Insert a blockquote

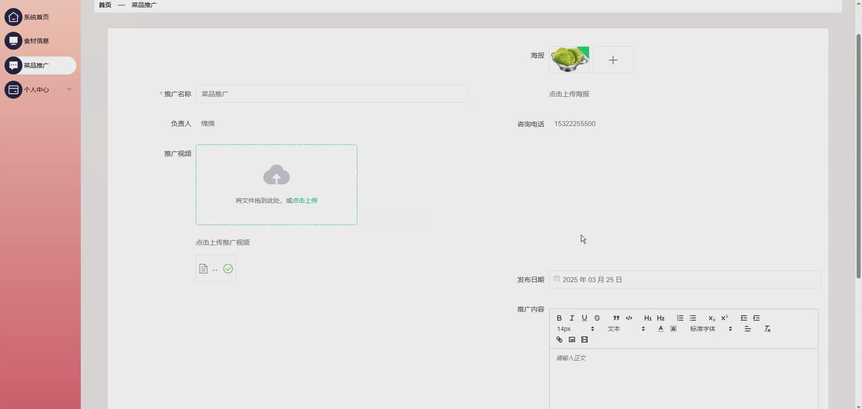pos(616,318)
